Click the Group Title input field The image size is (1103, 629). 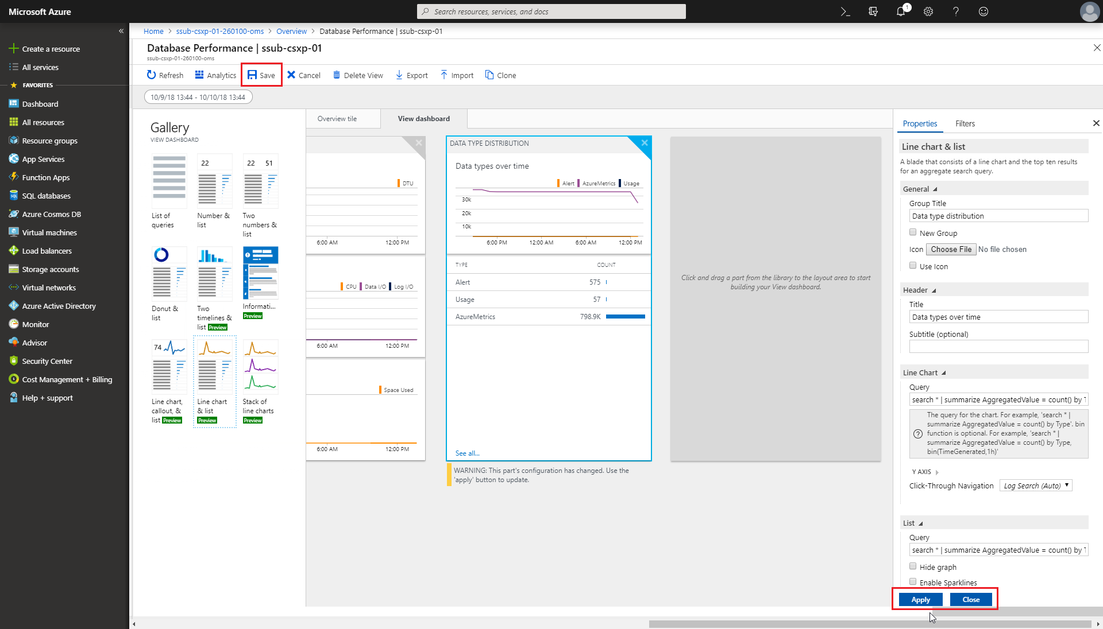[x=998, y=215]
